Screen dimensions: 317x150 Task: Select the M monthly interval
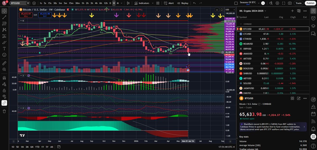coord(118,3)
